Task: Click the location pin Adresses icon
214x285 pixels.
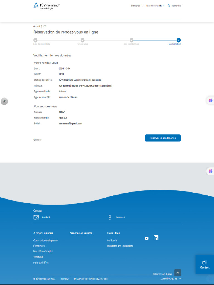Action: [x=110, y=217]
